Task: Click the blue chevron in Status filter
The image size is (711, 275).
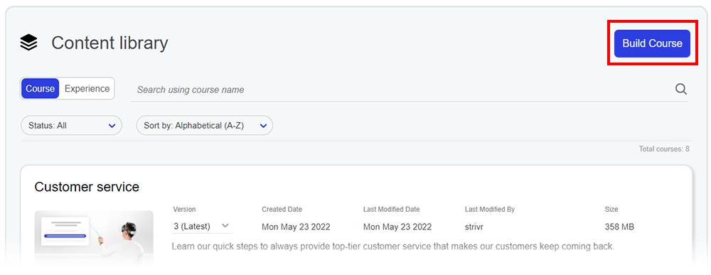Action: [112, 126]
